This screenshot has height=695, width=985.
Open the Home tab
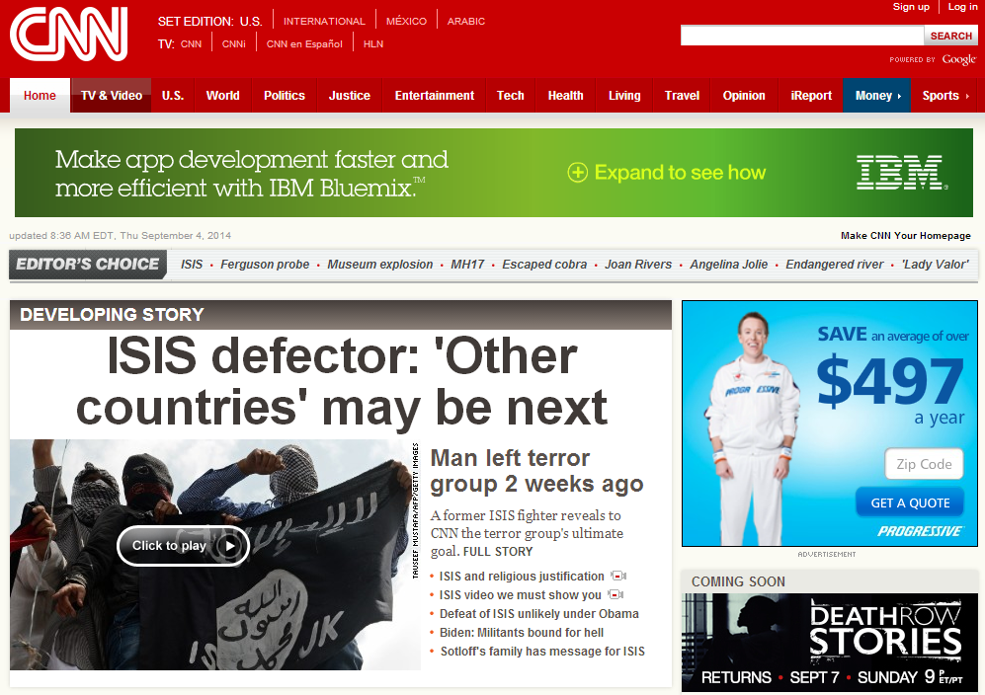[40, 96]
